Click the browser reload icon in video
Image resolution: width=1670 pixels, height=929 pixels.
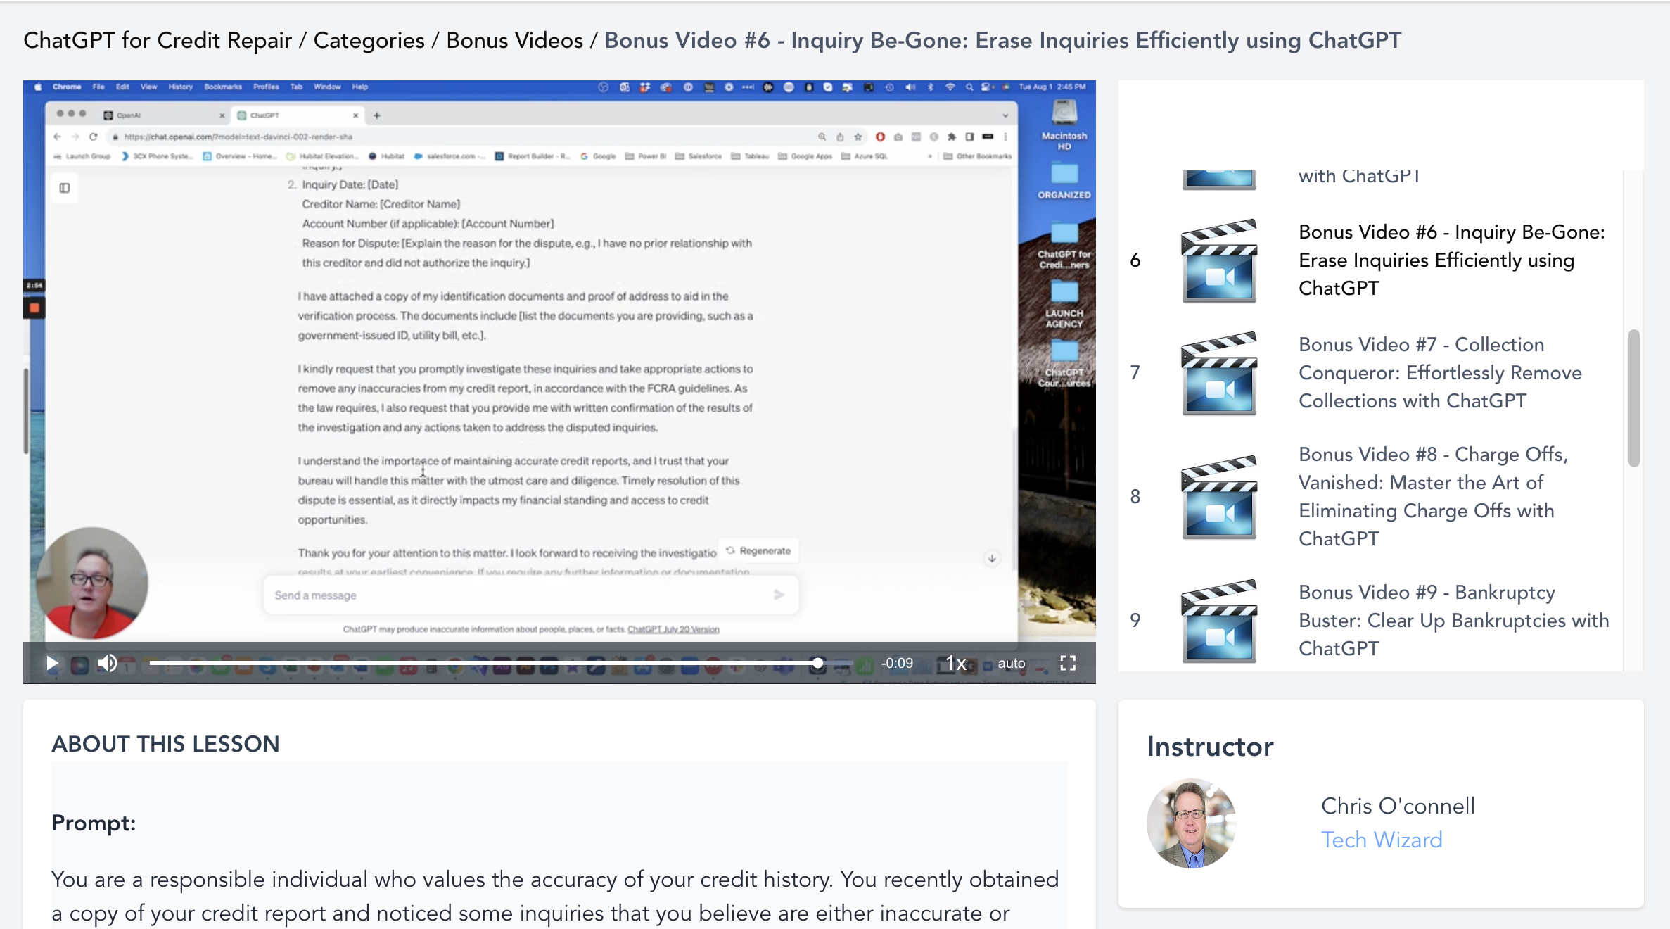click(93, 137)
